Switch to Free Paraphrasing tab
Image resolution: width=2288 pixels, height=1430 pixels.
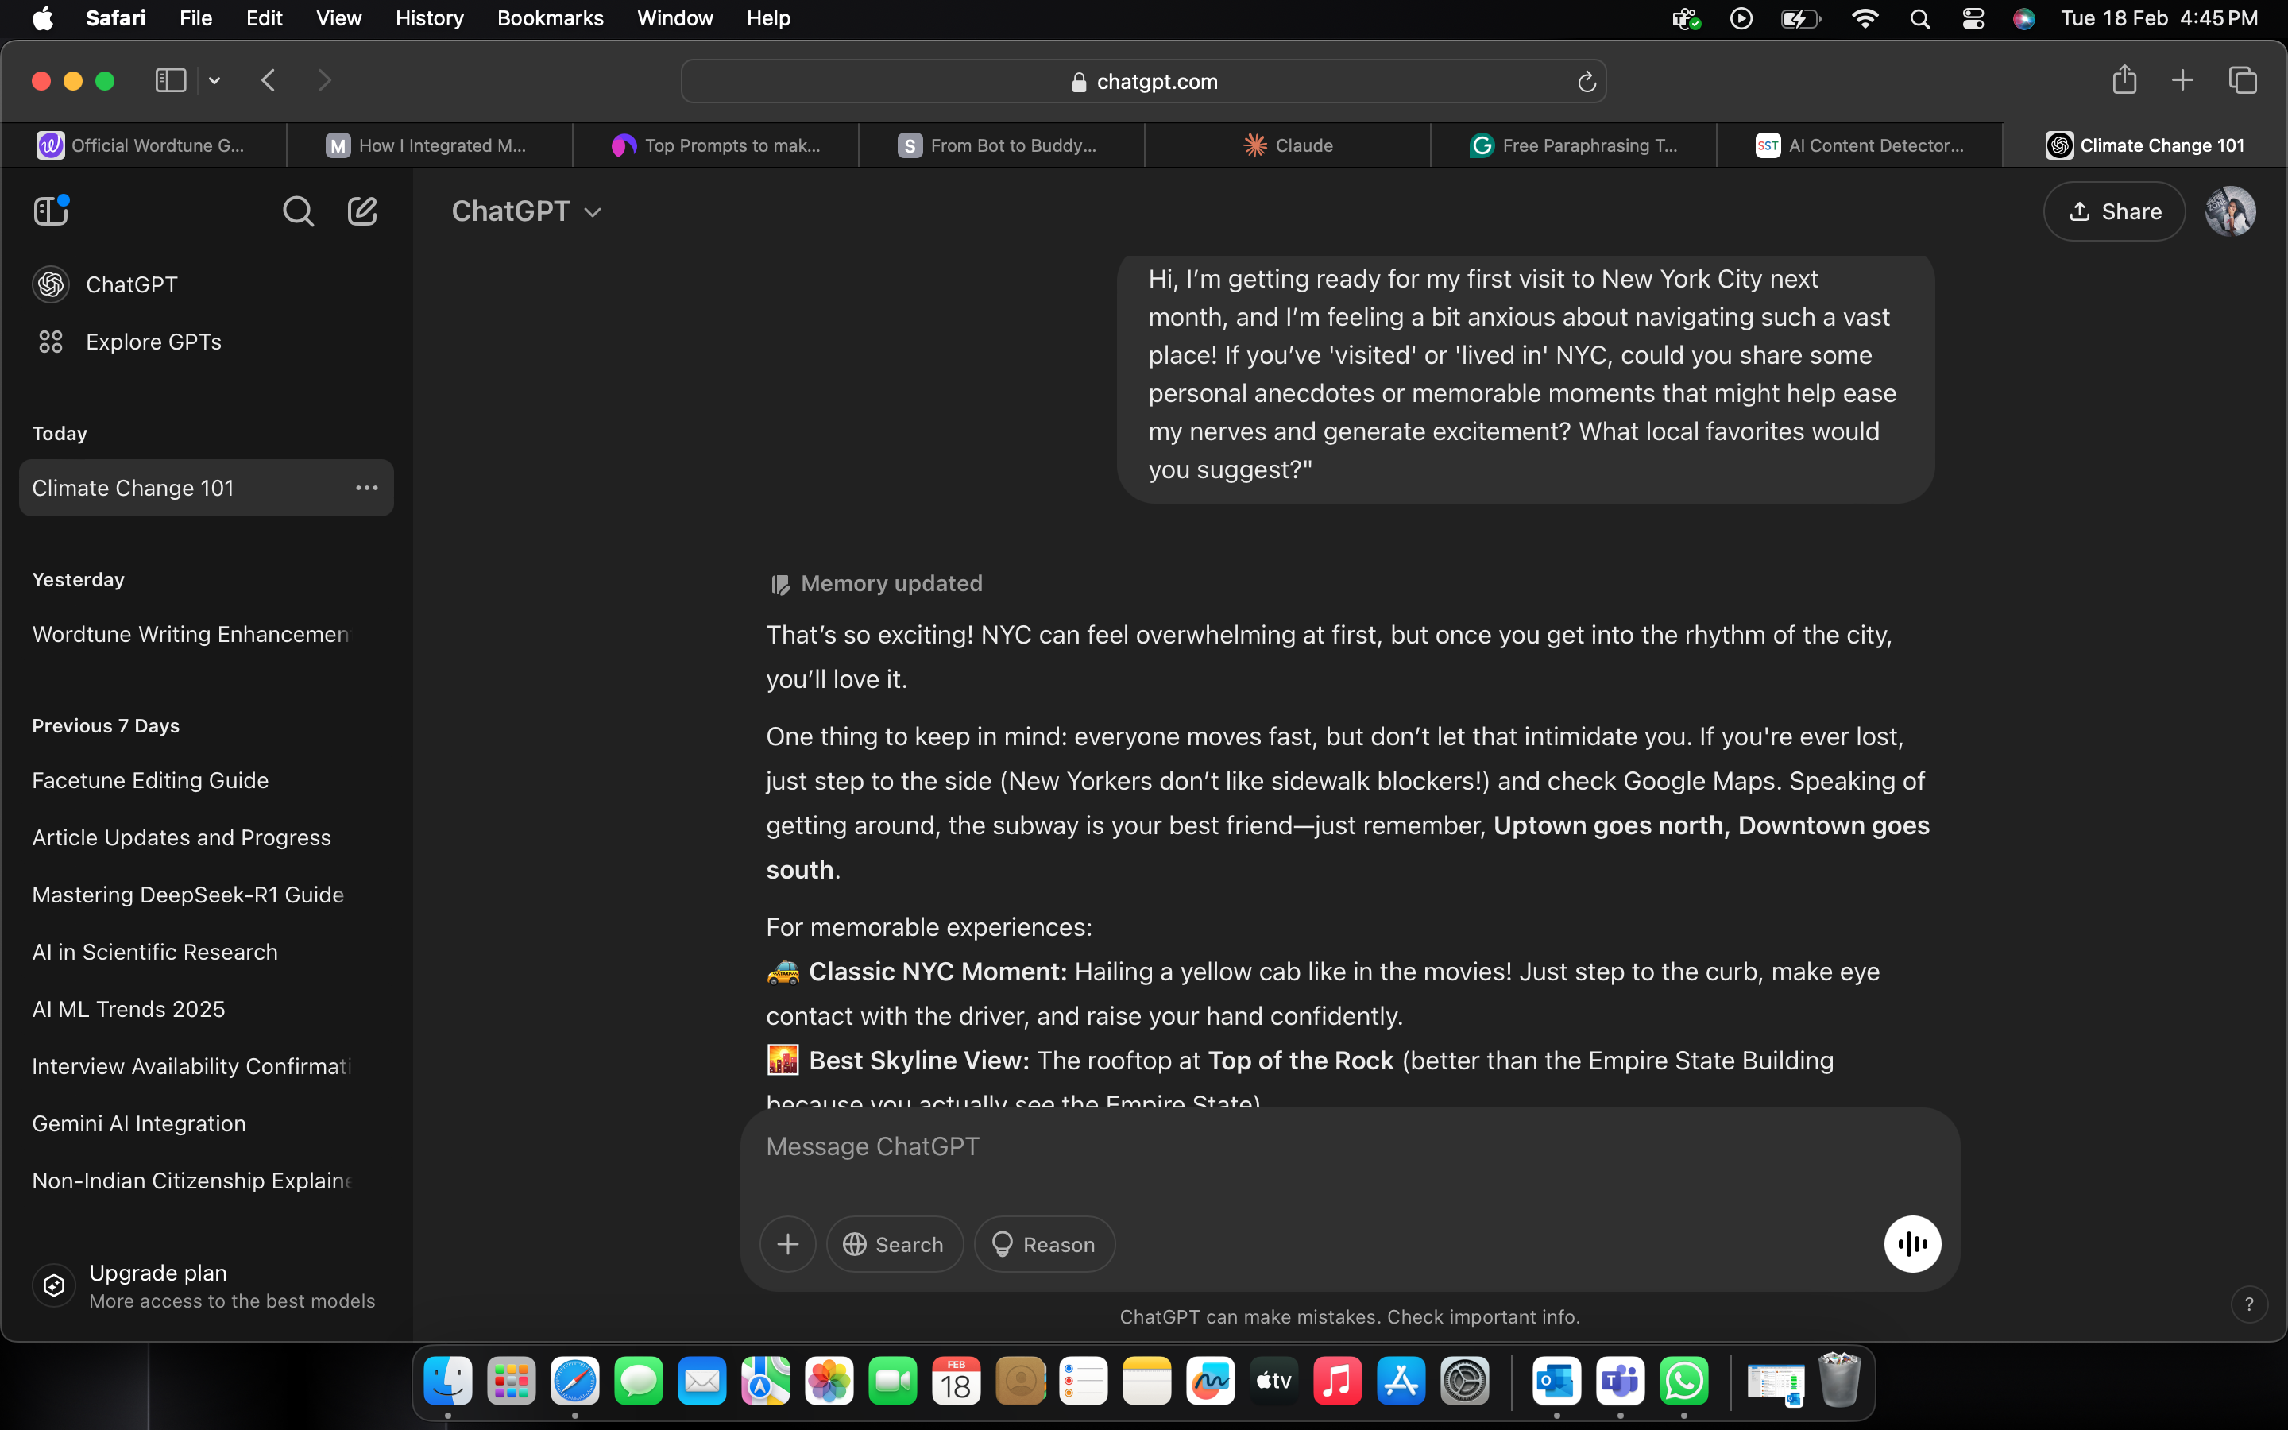tap(1573, 145)
